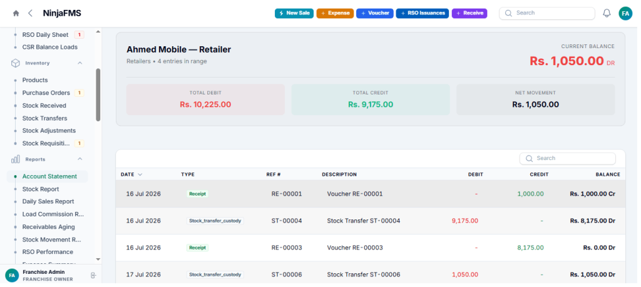Go to home via house icon
641x287 pixels.
16,13
